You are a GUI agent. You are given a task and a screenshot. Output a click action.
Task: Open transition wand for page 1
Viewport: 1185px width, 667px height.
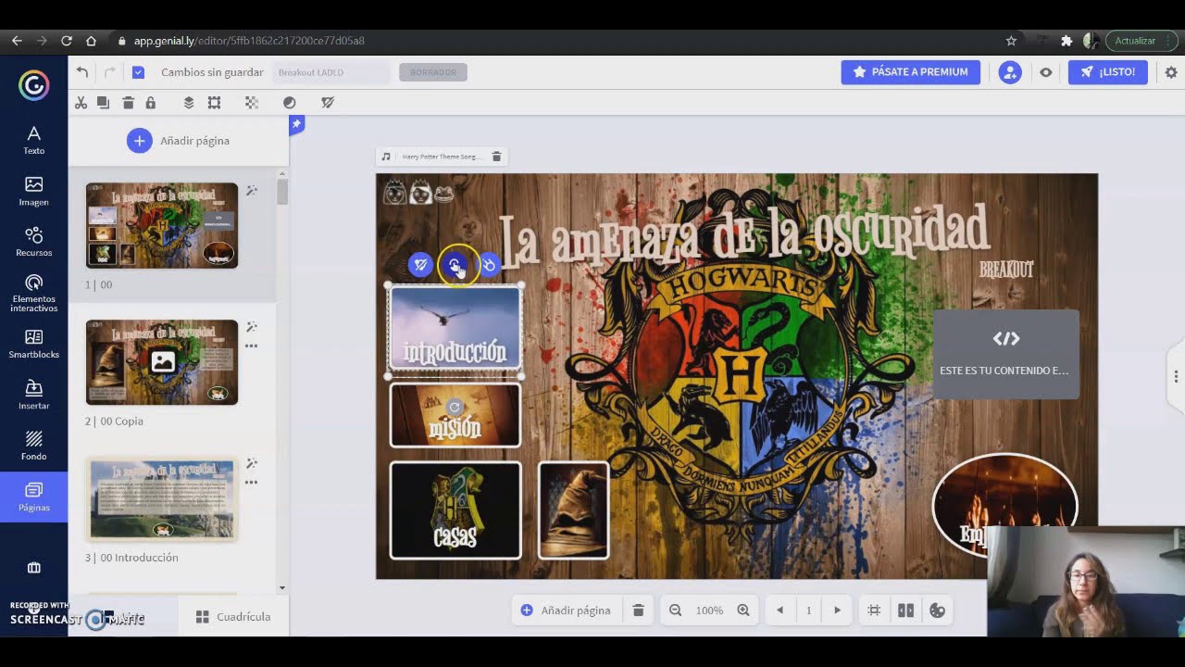point(251,191)
